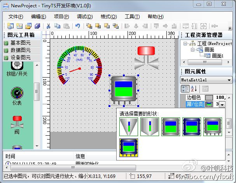Click the Same Height toolbar icon

click(x=194, y=26)
